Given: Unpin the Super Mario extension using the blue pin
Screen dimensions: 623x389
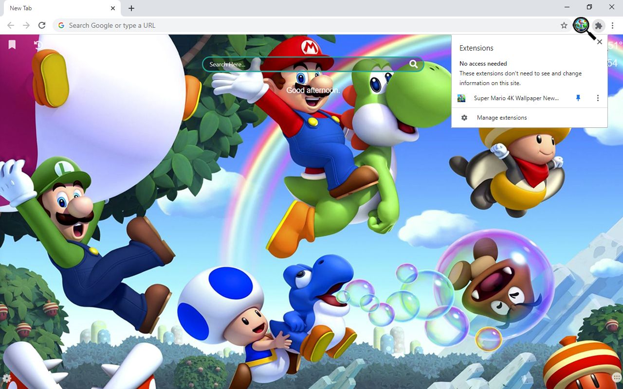Looking at the screenshot, I should coord(578,98).
